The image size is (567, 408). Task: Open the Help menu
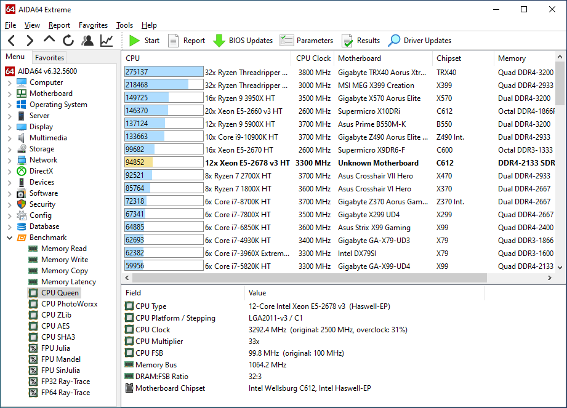(x=149, y=25)
